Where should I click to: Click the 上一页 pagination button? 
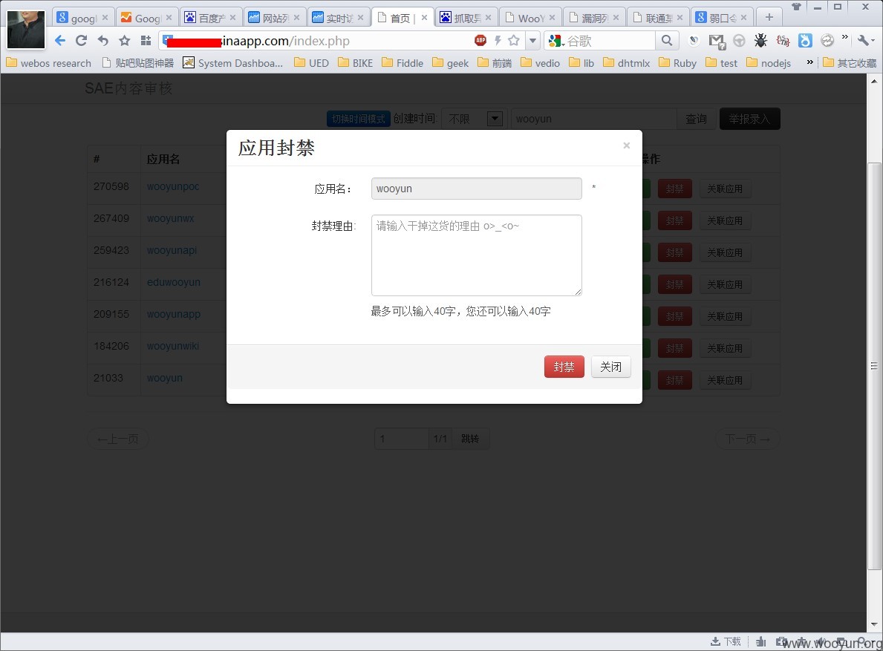point(117,439)
